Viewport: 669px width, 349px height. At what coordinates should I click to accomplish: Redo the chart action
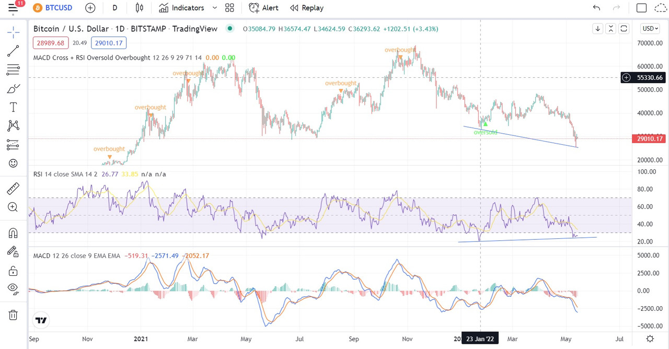pos(617,8)
